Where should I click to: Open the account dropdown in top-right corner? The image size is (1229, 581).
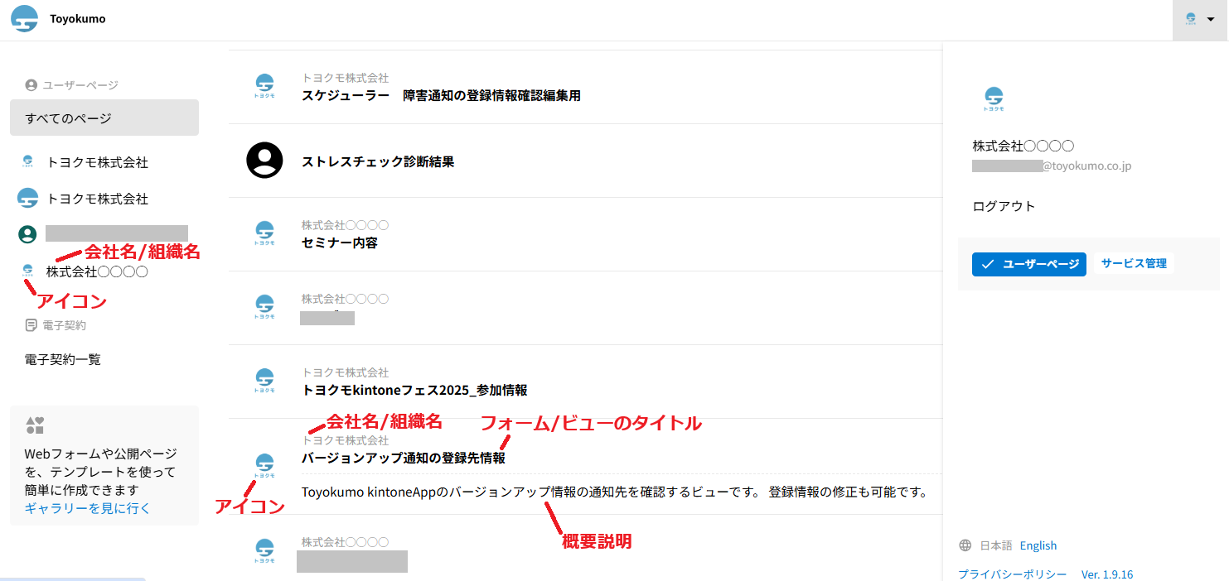tap(1199, 20)
